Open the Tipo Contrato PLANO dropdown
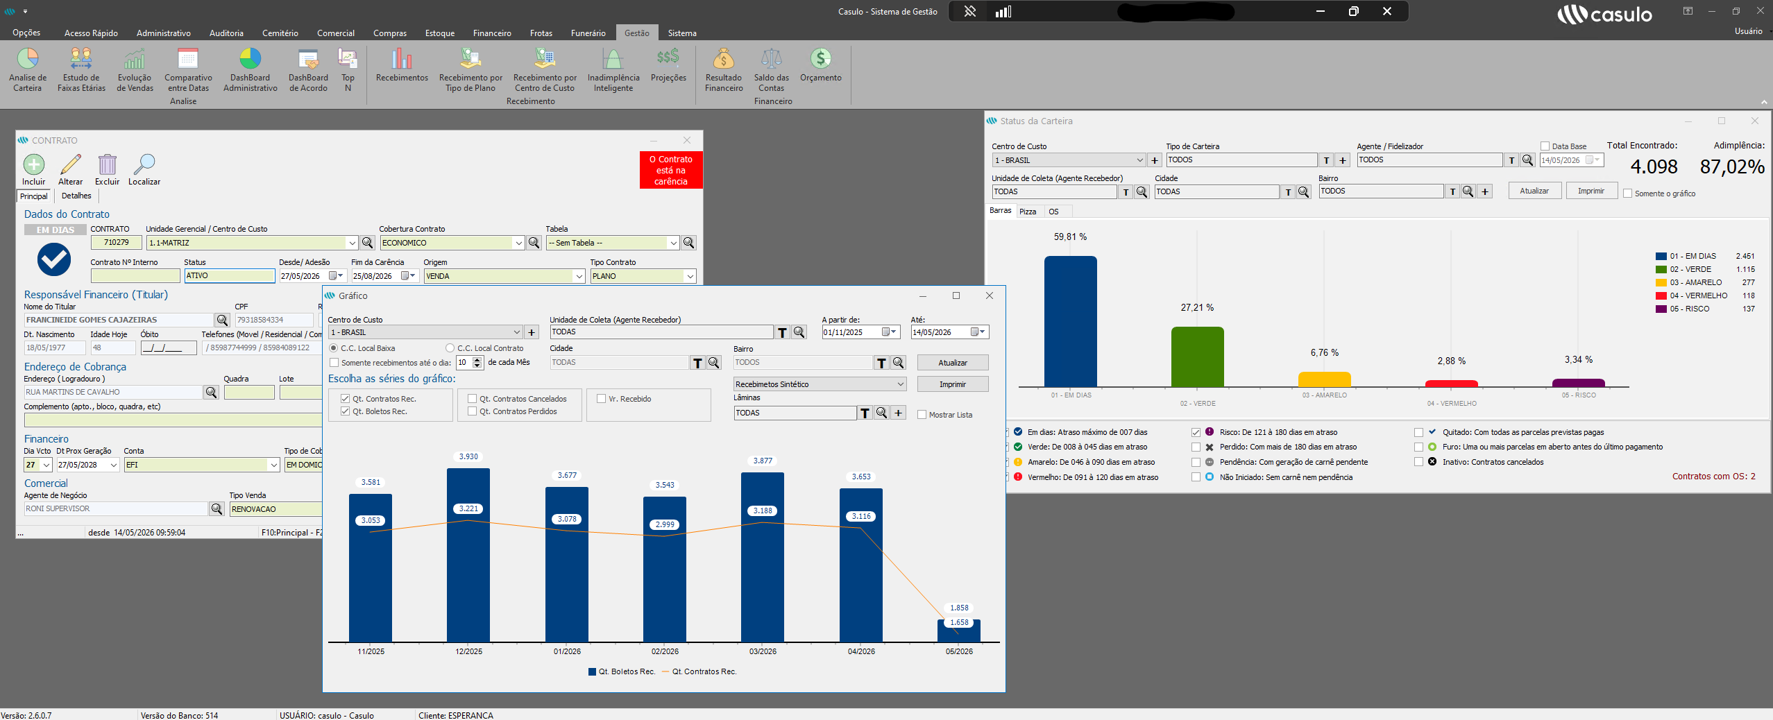The image size is (1773, 720). click(690, 276)
